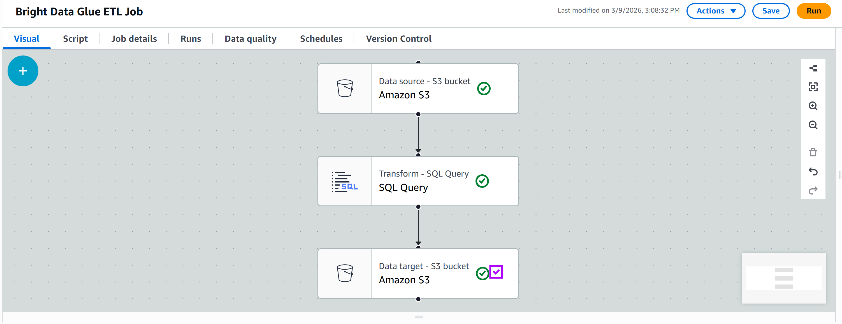Open the Actions dropdown
Screen dimensions: 842x324
tap(716, 11)
